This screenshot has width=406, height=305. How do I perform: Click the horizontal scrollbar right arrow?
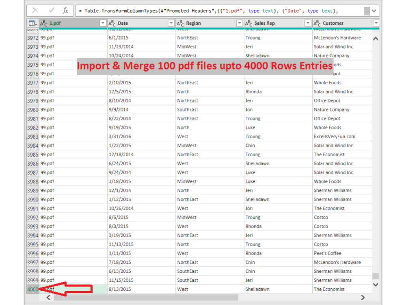[363, 298]
